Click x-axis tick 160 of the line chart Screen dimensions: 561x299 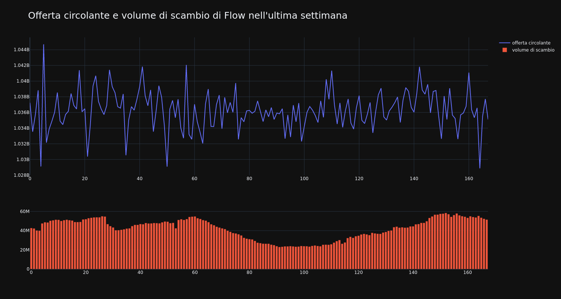tap(469, 179)
